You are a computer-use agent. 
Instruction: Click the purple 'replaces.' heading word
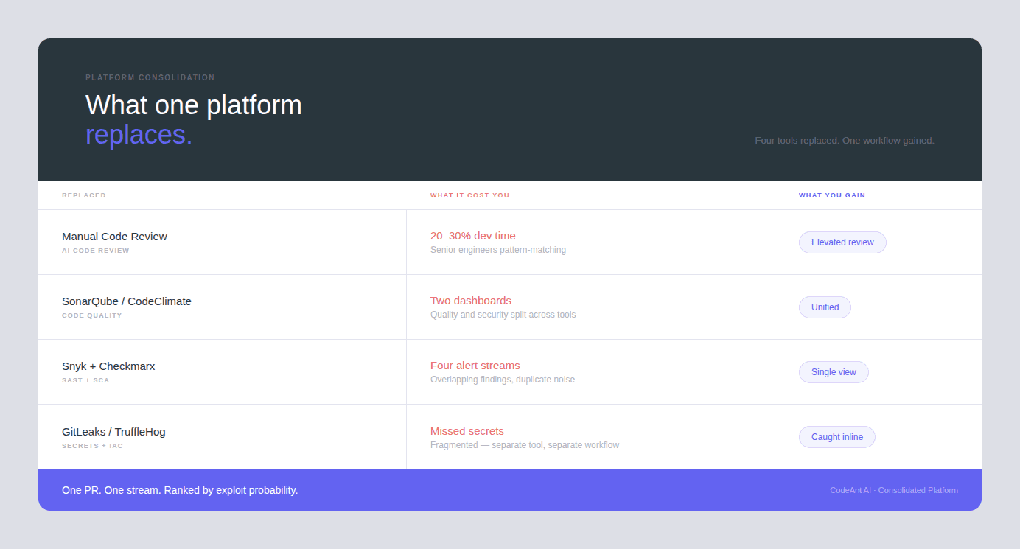coord(139,135)
